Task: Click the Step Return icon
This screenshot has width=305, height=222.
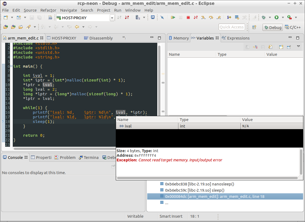Action: (219, 18)
